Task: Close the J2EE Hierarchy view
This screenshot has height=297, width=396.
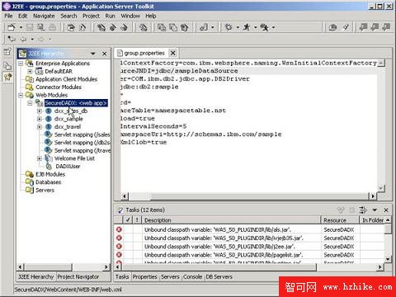Action: pos(105,54)
